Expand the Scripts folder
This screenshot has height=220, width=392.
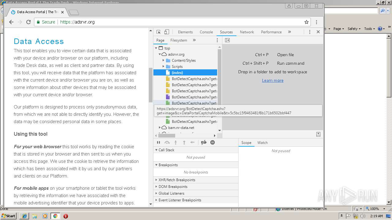(164, 66)
